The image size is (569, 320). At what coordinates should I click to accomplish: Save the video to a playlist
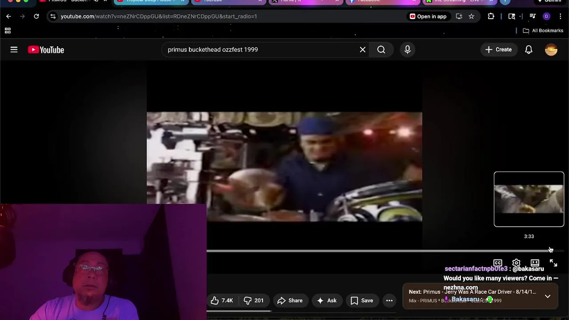(362, 301)
